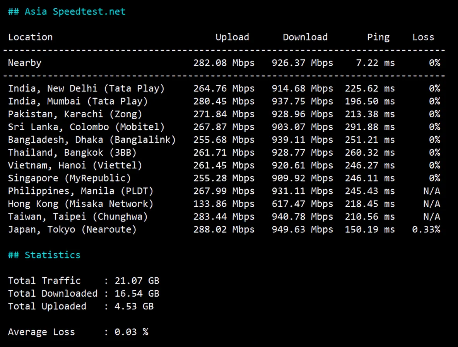Select the India, Mumbai row
The height and width of the screenshot is (347, 458).
78,101
